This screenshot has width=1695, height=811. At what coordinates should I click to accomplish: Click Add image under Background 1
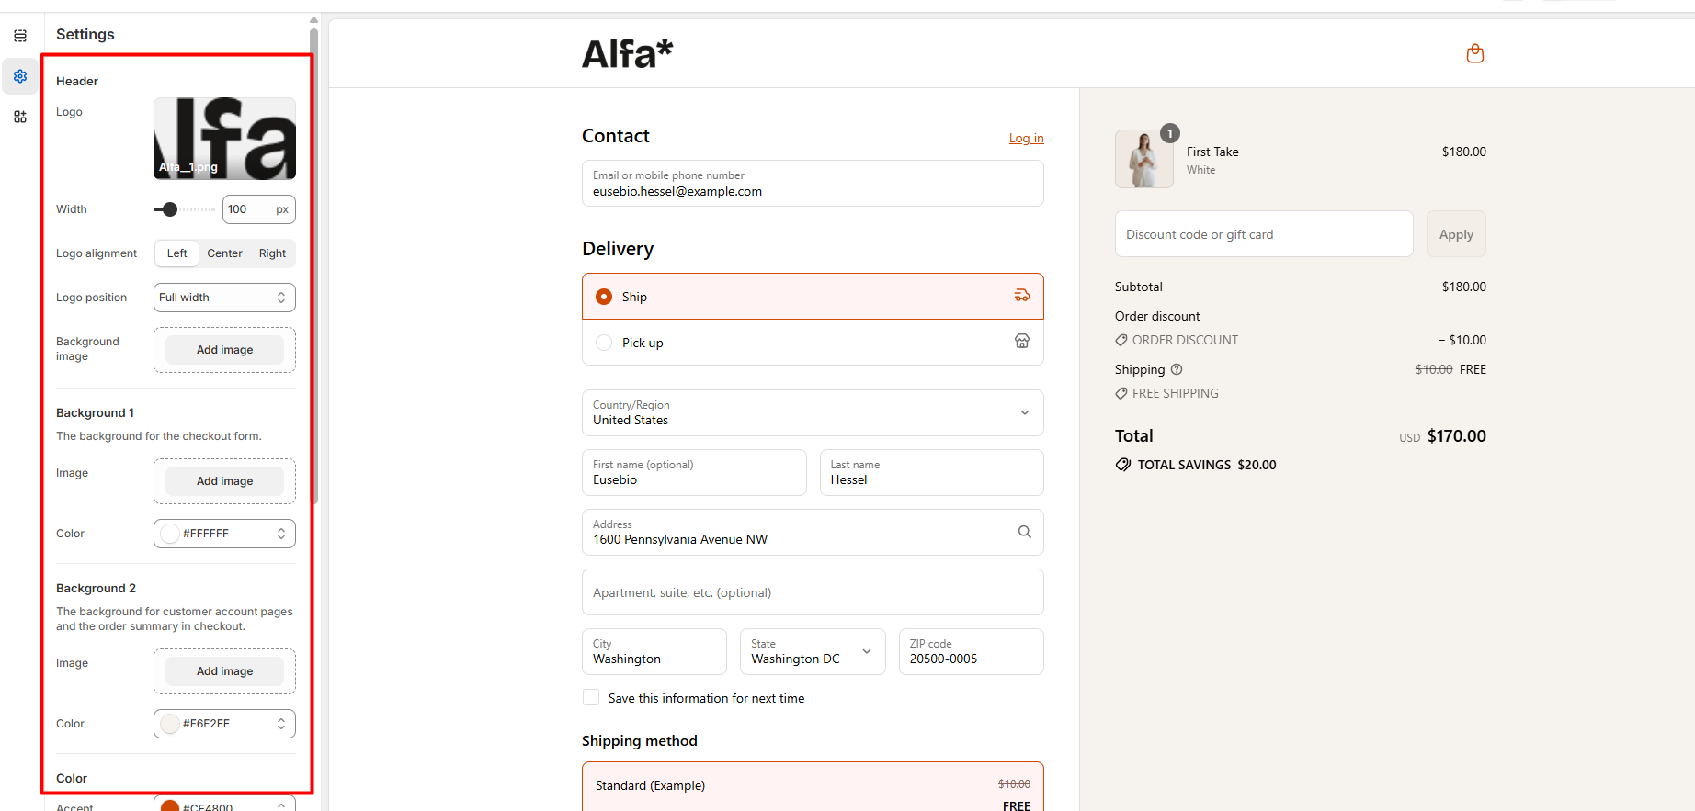tap(224, 481)
